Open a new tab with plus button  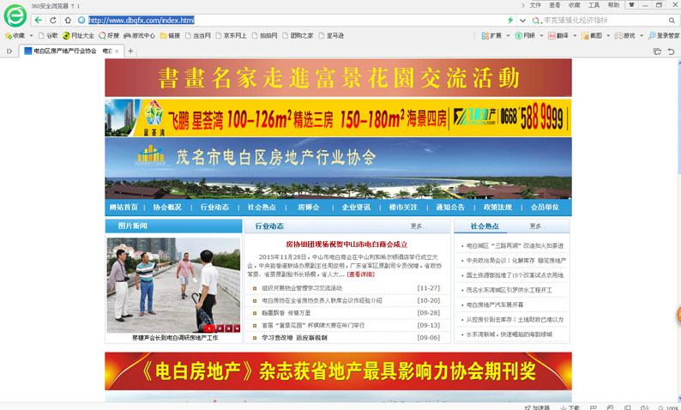[130, 51]
